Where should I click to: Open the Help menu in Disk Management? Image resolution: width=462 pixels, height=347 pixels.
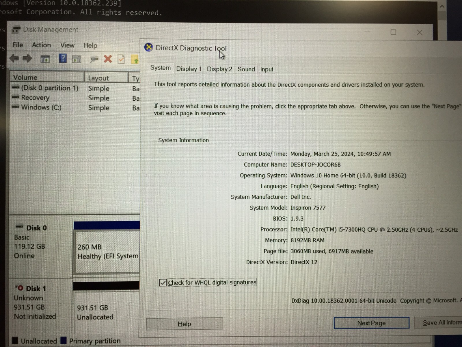pos(90,45)
